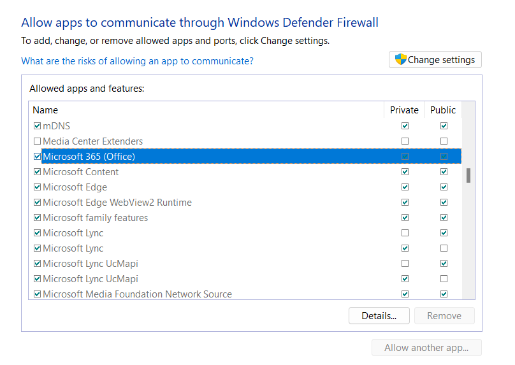This screenshot has height=365, width=515.
Task: Toggle Public for Microsoft 365 (Office)
Action: click(x=444, y=156)
